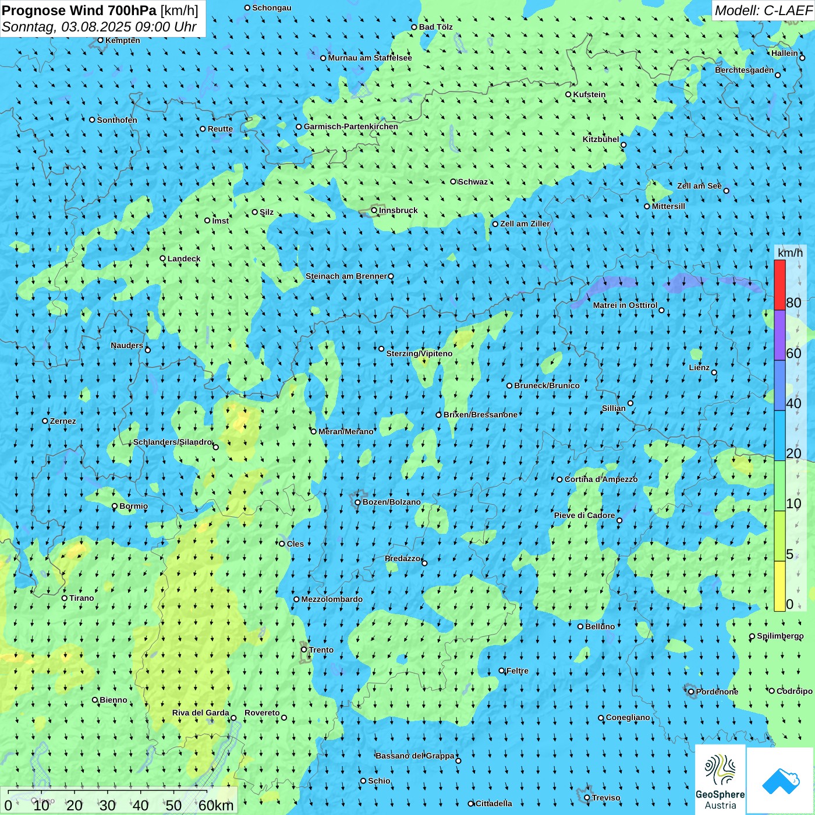Click the 'Schwaz' label
The width and height of the screenshot is (815, 815).
pos(473,182)
